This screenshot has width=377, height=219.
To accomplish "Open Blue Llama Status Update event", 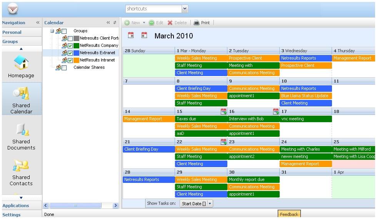I will pyautogui.click(x=305, y=96).
